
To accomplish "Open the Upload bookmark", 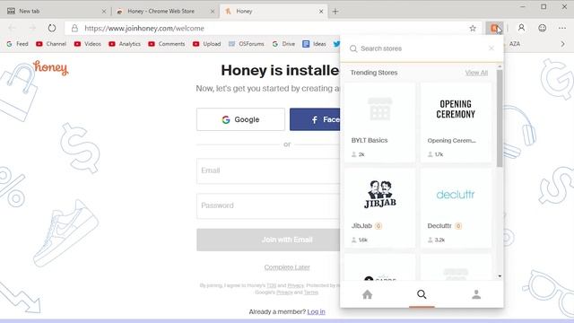I will tap(207, 44).
